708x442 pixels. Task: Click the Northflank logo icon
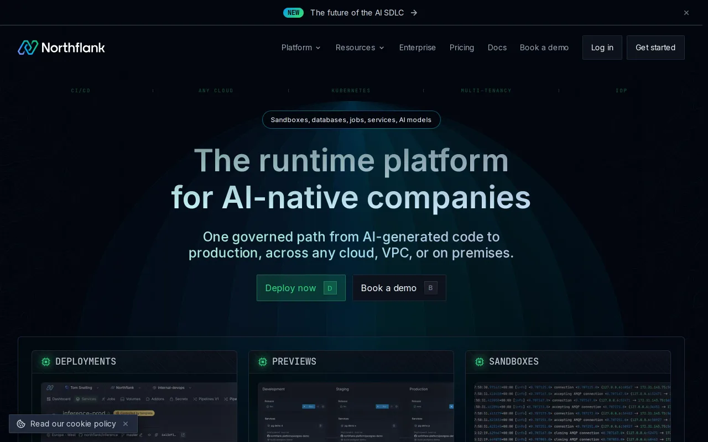(x=28, y=48)
